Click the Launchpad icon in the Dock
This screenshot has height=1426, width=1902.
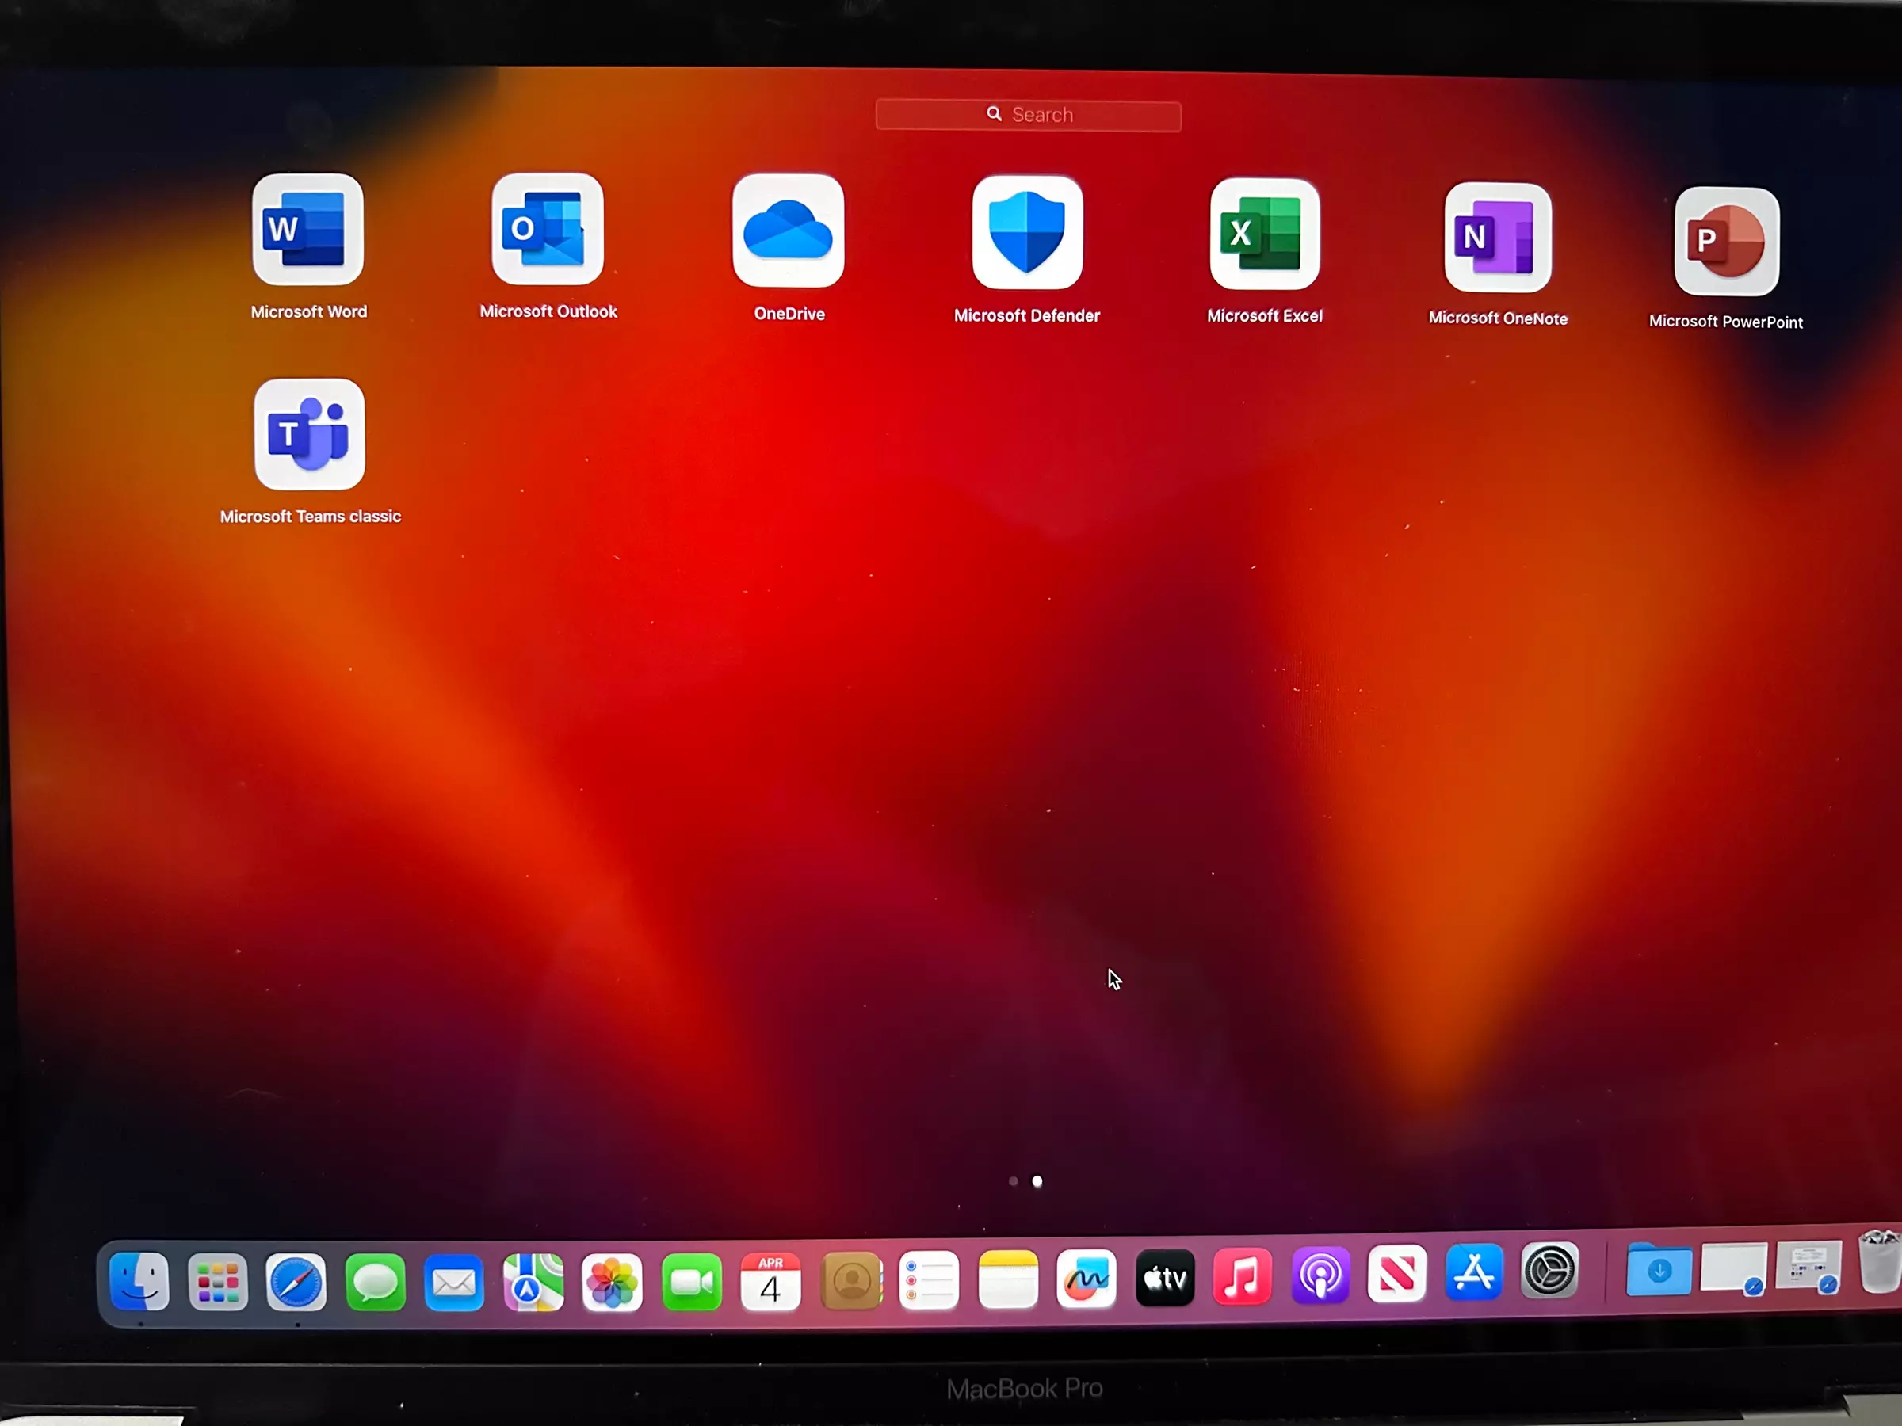click(218, 1282)
